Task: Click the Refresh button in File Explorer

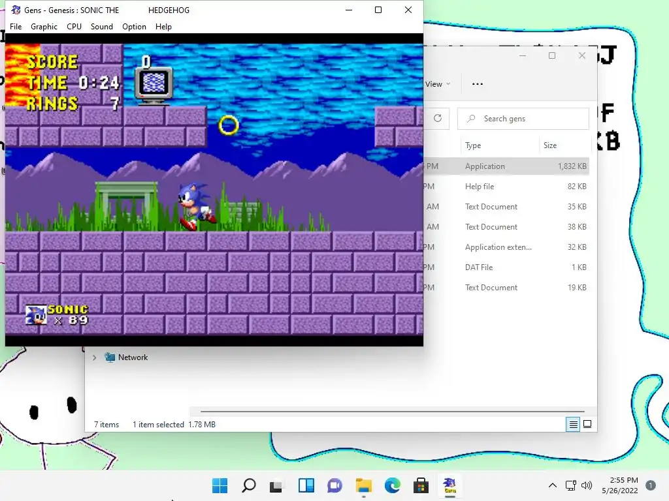Action: [438, 119]
